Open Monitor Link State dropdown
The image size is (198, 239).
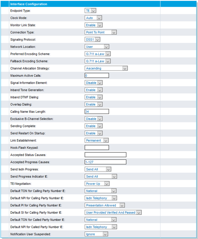click(94, 25)
